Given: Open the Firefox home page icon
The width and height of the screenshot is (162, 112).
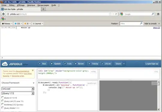Looking at the screenshot, I should tap(158, 14).
